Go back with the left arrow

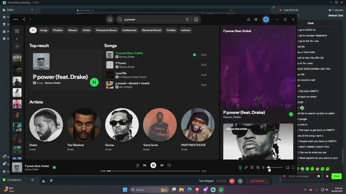[24, 19]
